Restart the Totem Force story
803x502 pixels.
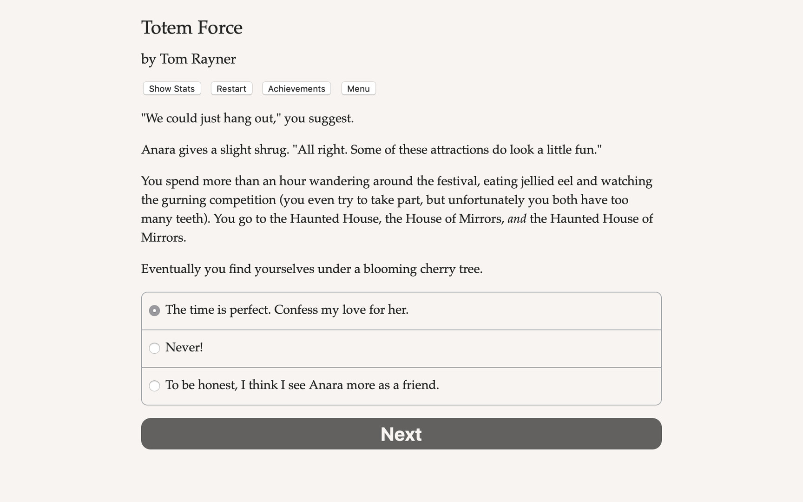coord(231,88)
